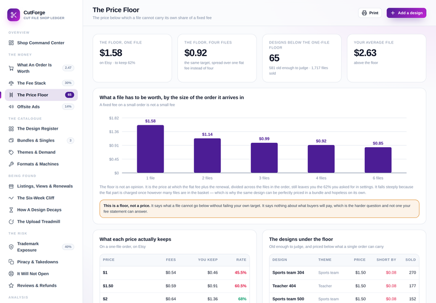Open The Design Register
The width and height of the screenshot is (436, 303).
point(41,129)
